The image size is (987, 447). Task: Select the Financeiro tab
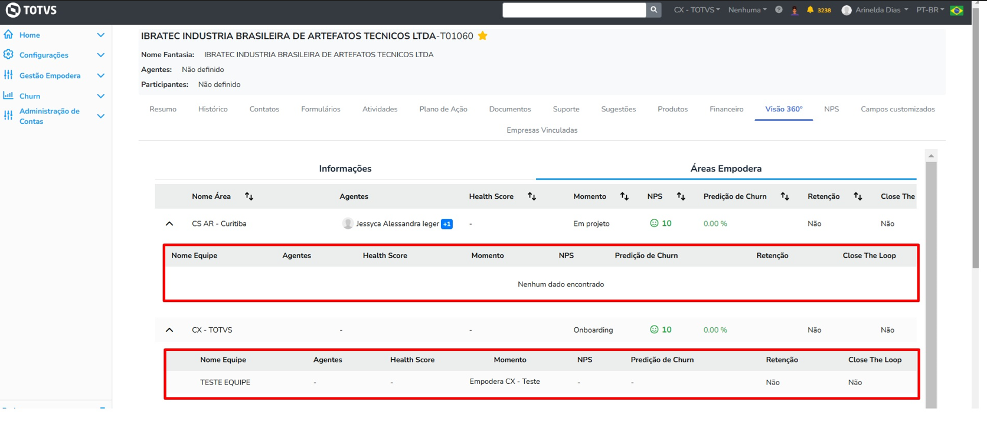[x=727, y=109]
